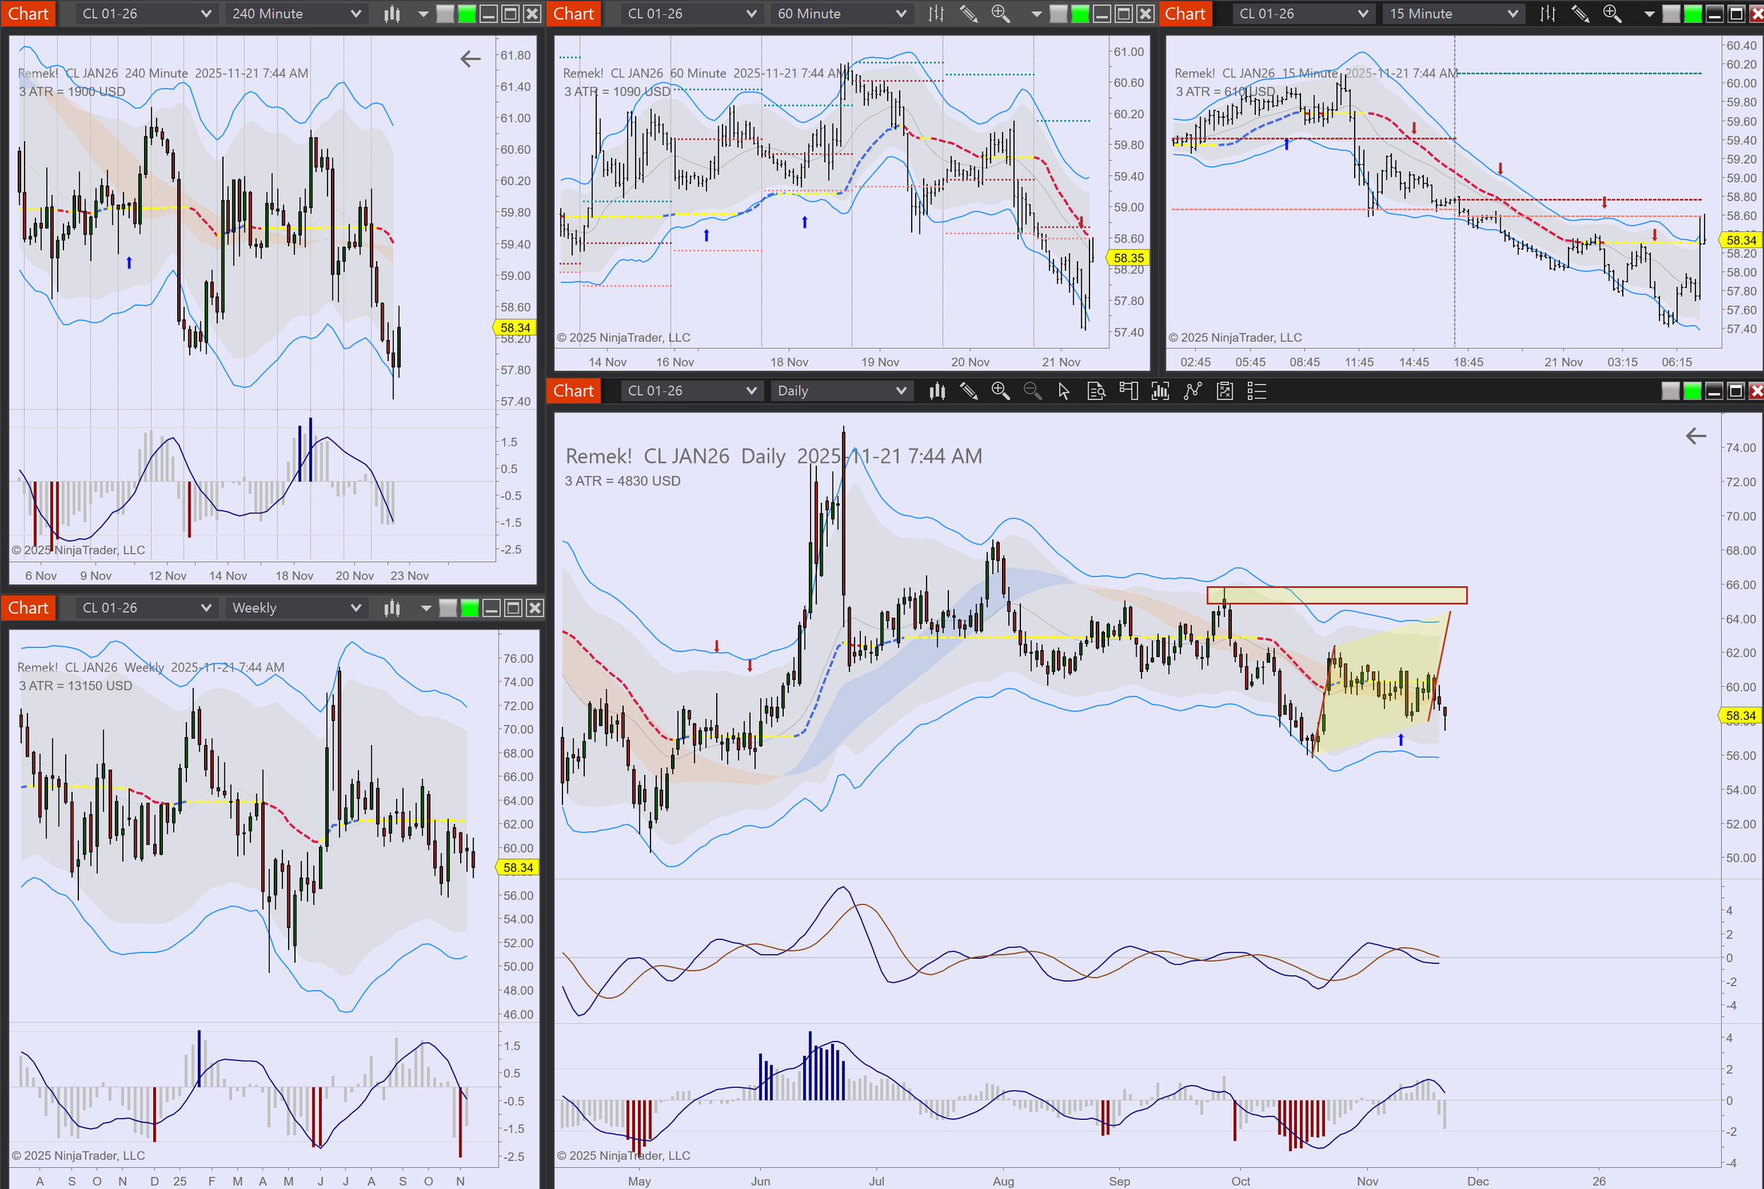Toggle green link button on Weekly chart
The image size is (1764, 1189).
tap(470, 607)
